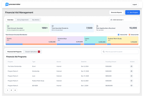144x96 pixels.
Task: Go to the last pagination page button
Action: (15, 90)
